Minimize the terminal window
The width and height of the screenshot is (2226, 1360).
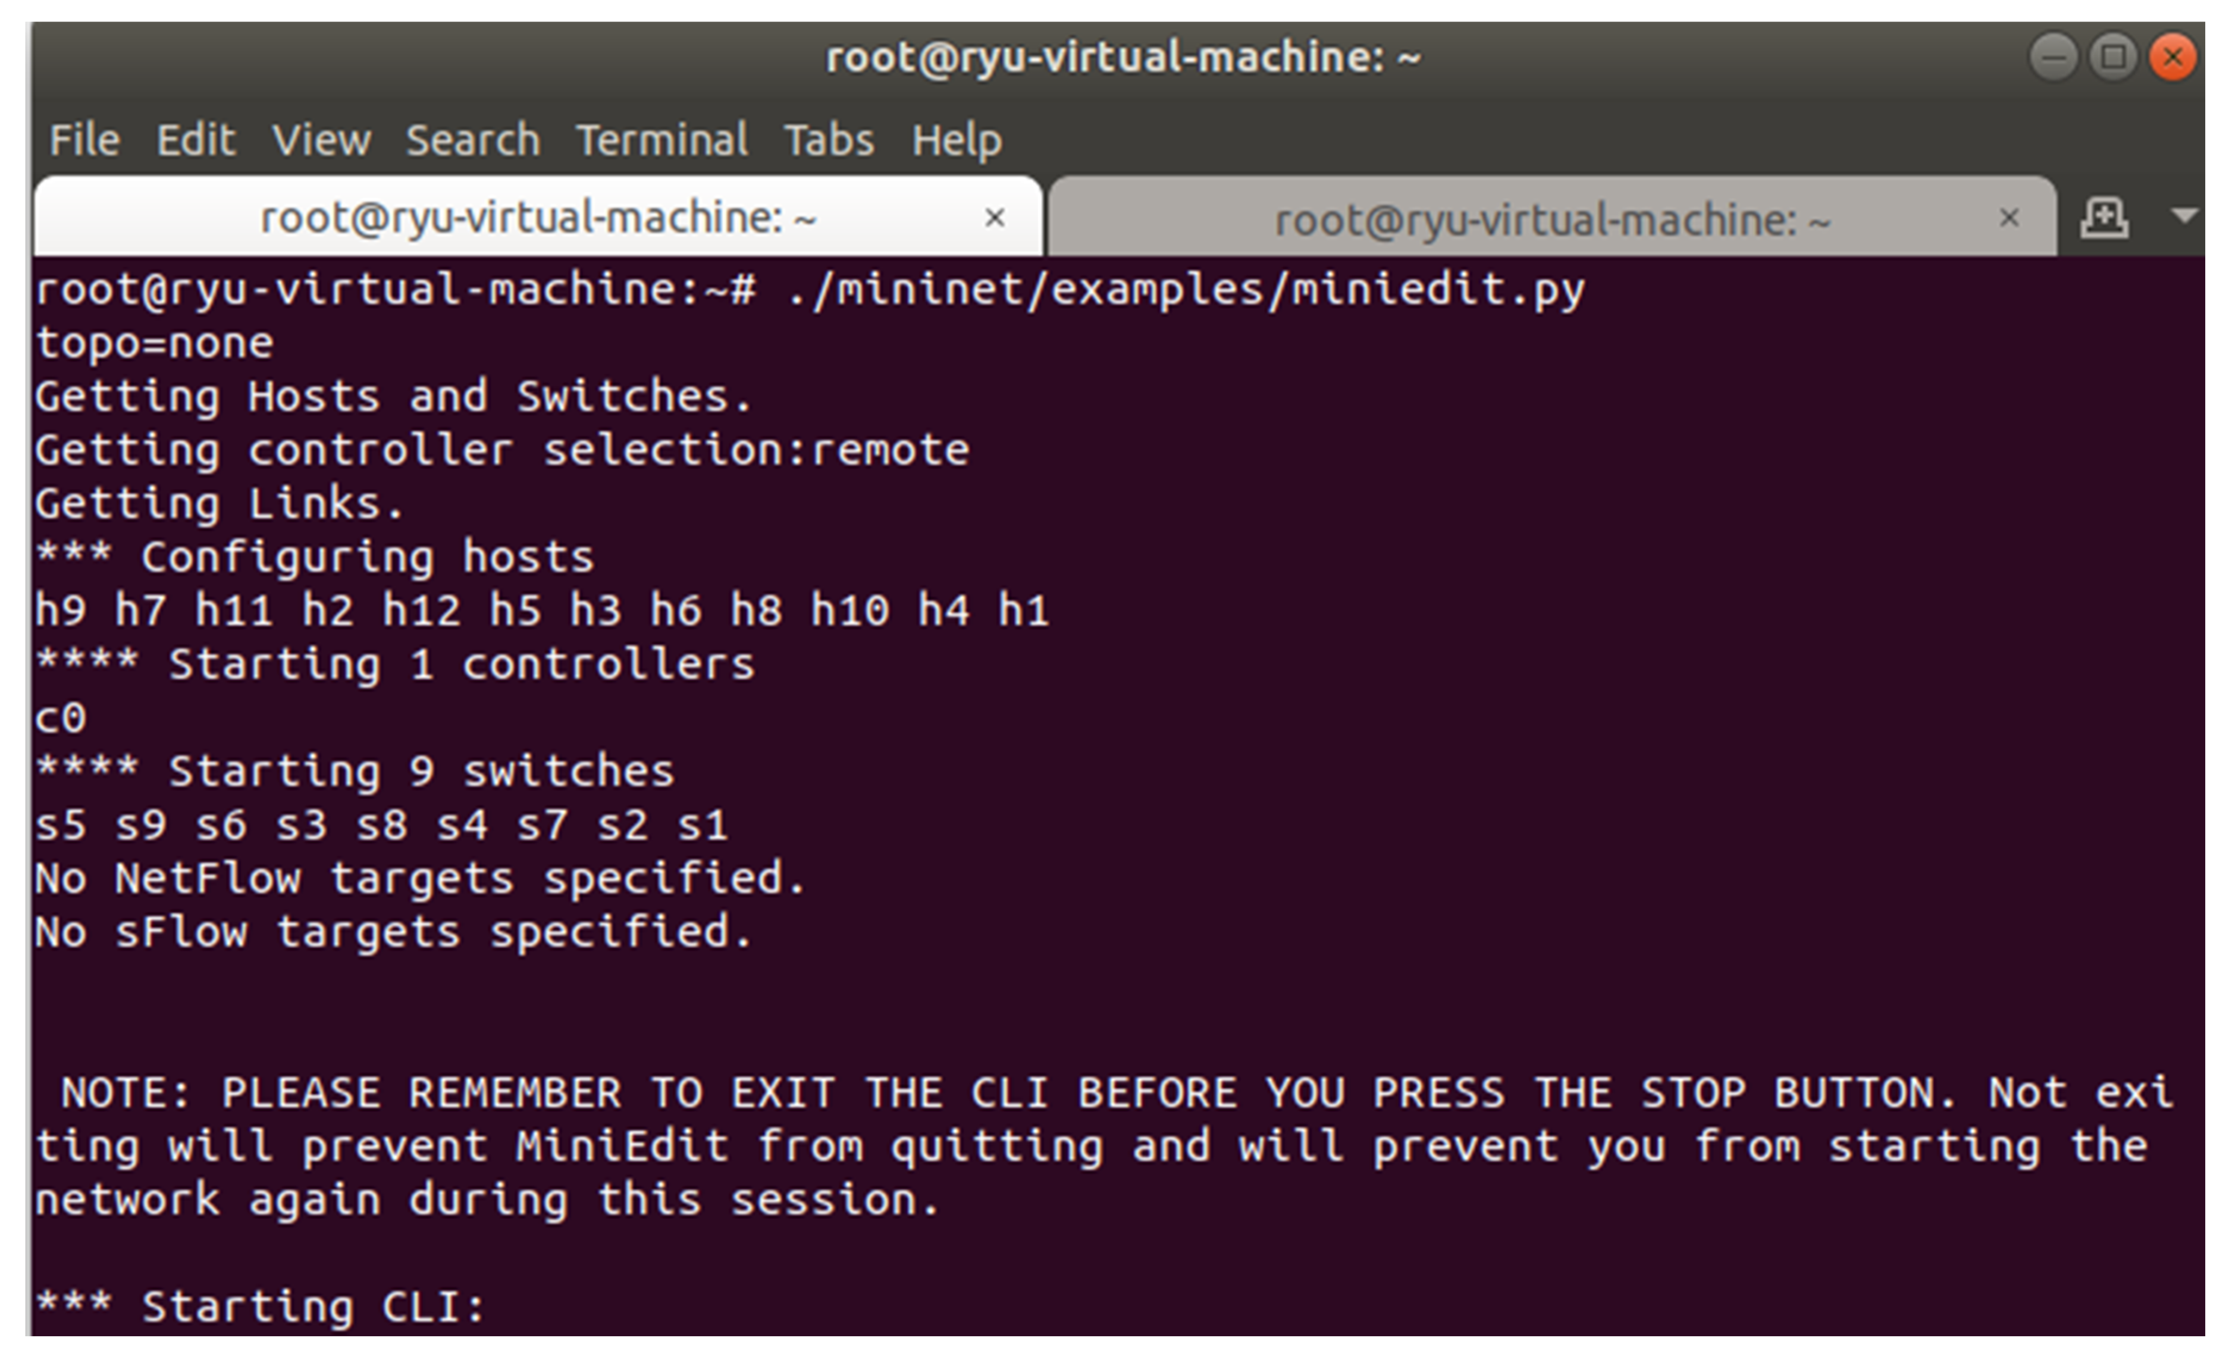coord(2053,58)
